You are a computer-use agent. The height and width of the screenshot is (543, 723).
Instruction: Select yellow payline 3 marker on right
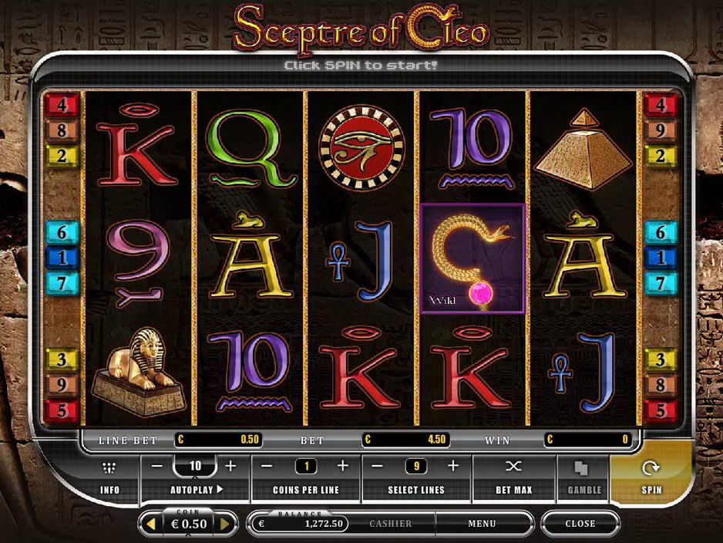point(661,359)
